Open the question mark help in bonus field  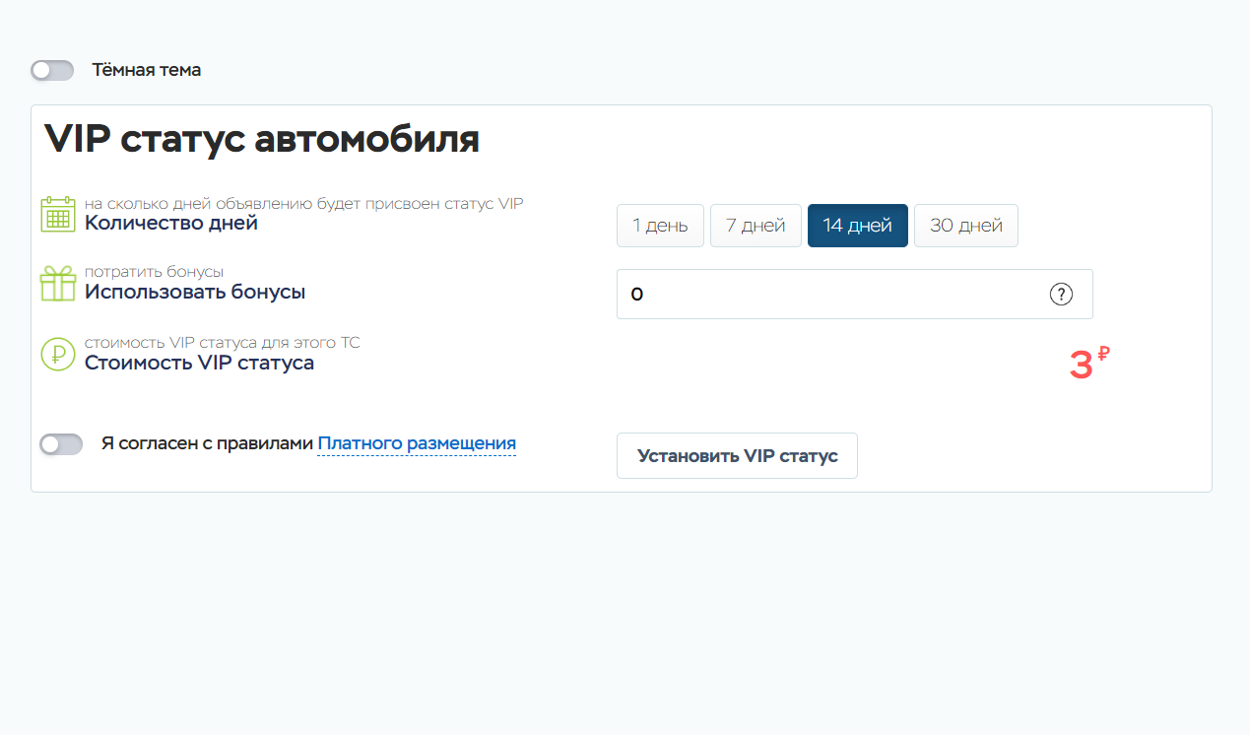[x=1061, y=294]
